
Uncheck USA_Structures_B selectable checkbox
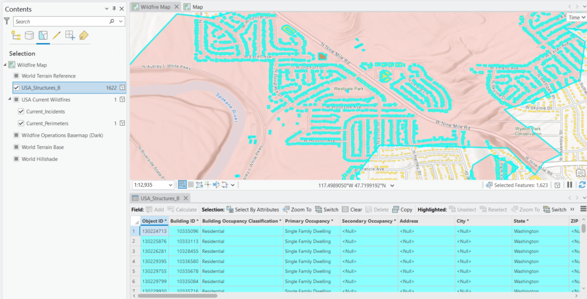pos(16,88)
